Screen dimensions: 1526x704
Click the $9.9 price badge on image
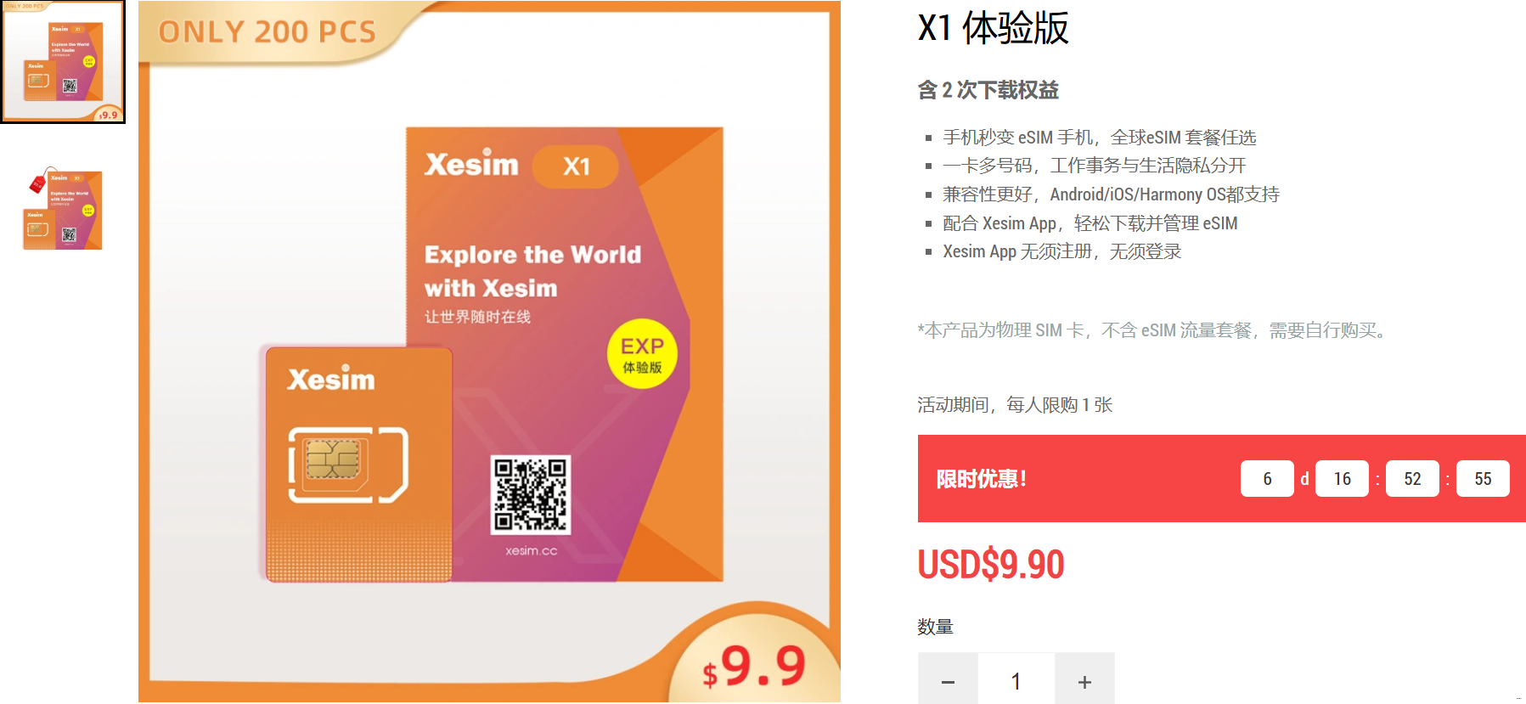pyautogui.click(x=754, y=666)
